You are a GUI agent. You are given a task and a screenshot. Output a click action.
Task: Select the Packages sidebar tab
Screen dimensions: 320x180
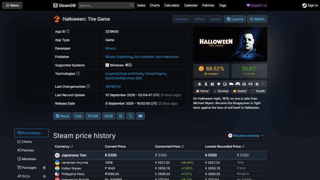(31, 168)
